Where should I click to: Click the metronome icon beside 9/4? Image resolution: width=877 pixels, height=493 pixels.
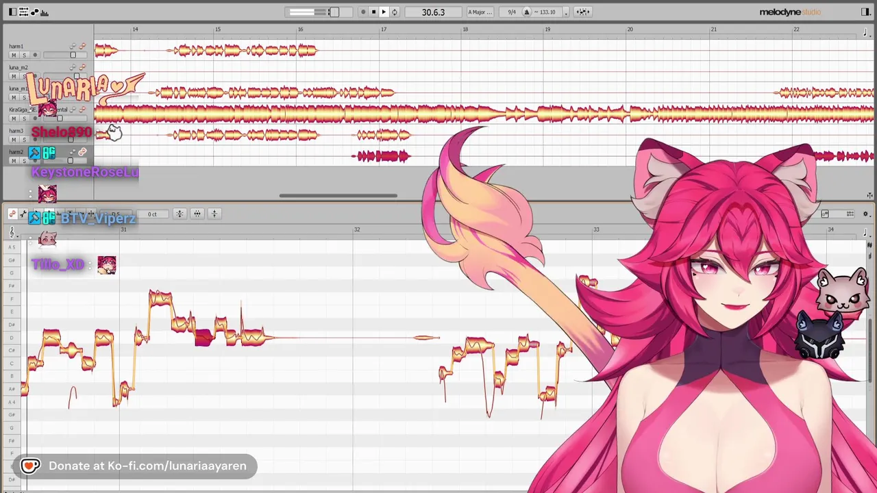526,12
